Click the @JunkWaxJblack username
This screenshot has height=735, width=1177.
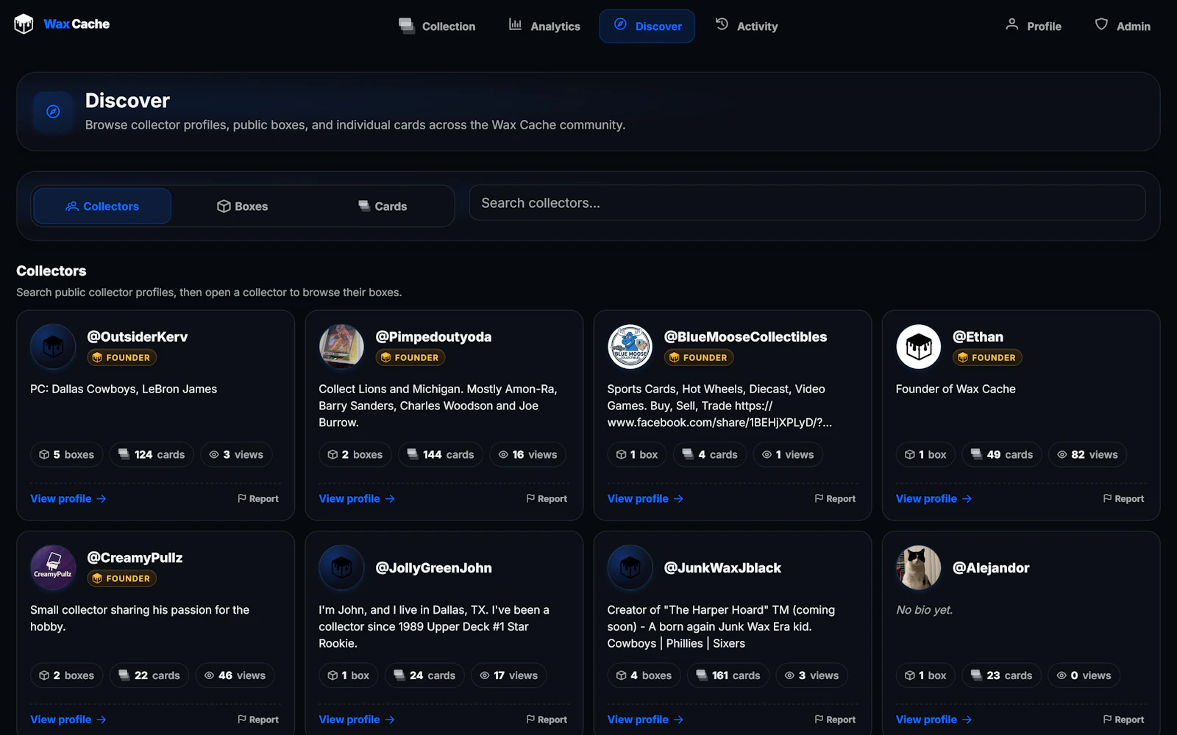pyautogui.click(x=722, y=567)
